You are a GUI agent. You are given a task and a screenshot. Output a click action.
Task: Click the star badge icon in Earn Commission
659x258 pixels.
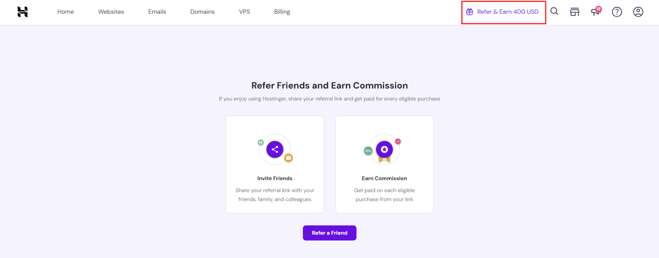[384, 149]
